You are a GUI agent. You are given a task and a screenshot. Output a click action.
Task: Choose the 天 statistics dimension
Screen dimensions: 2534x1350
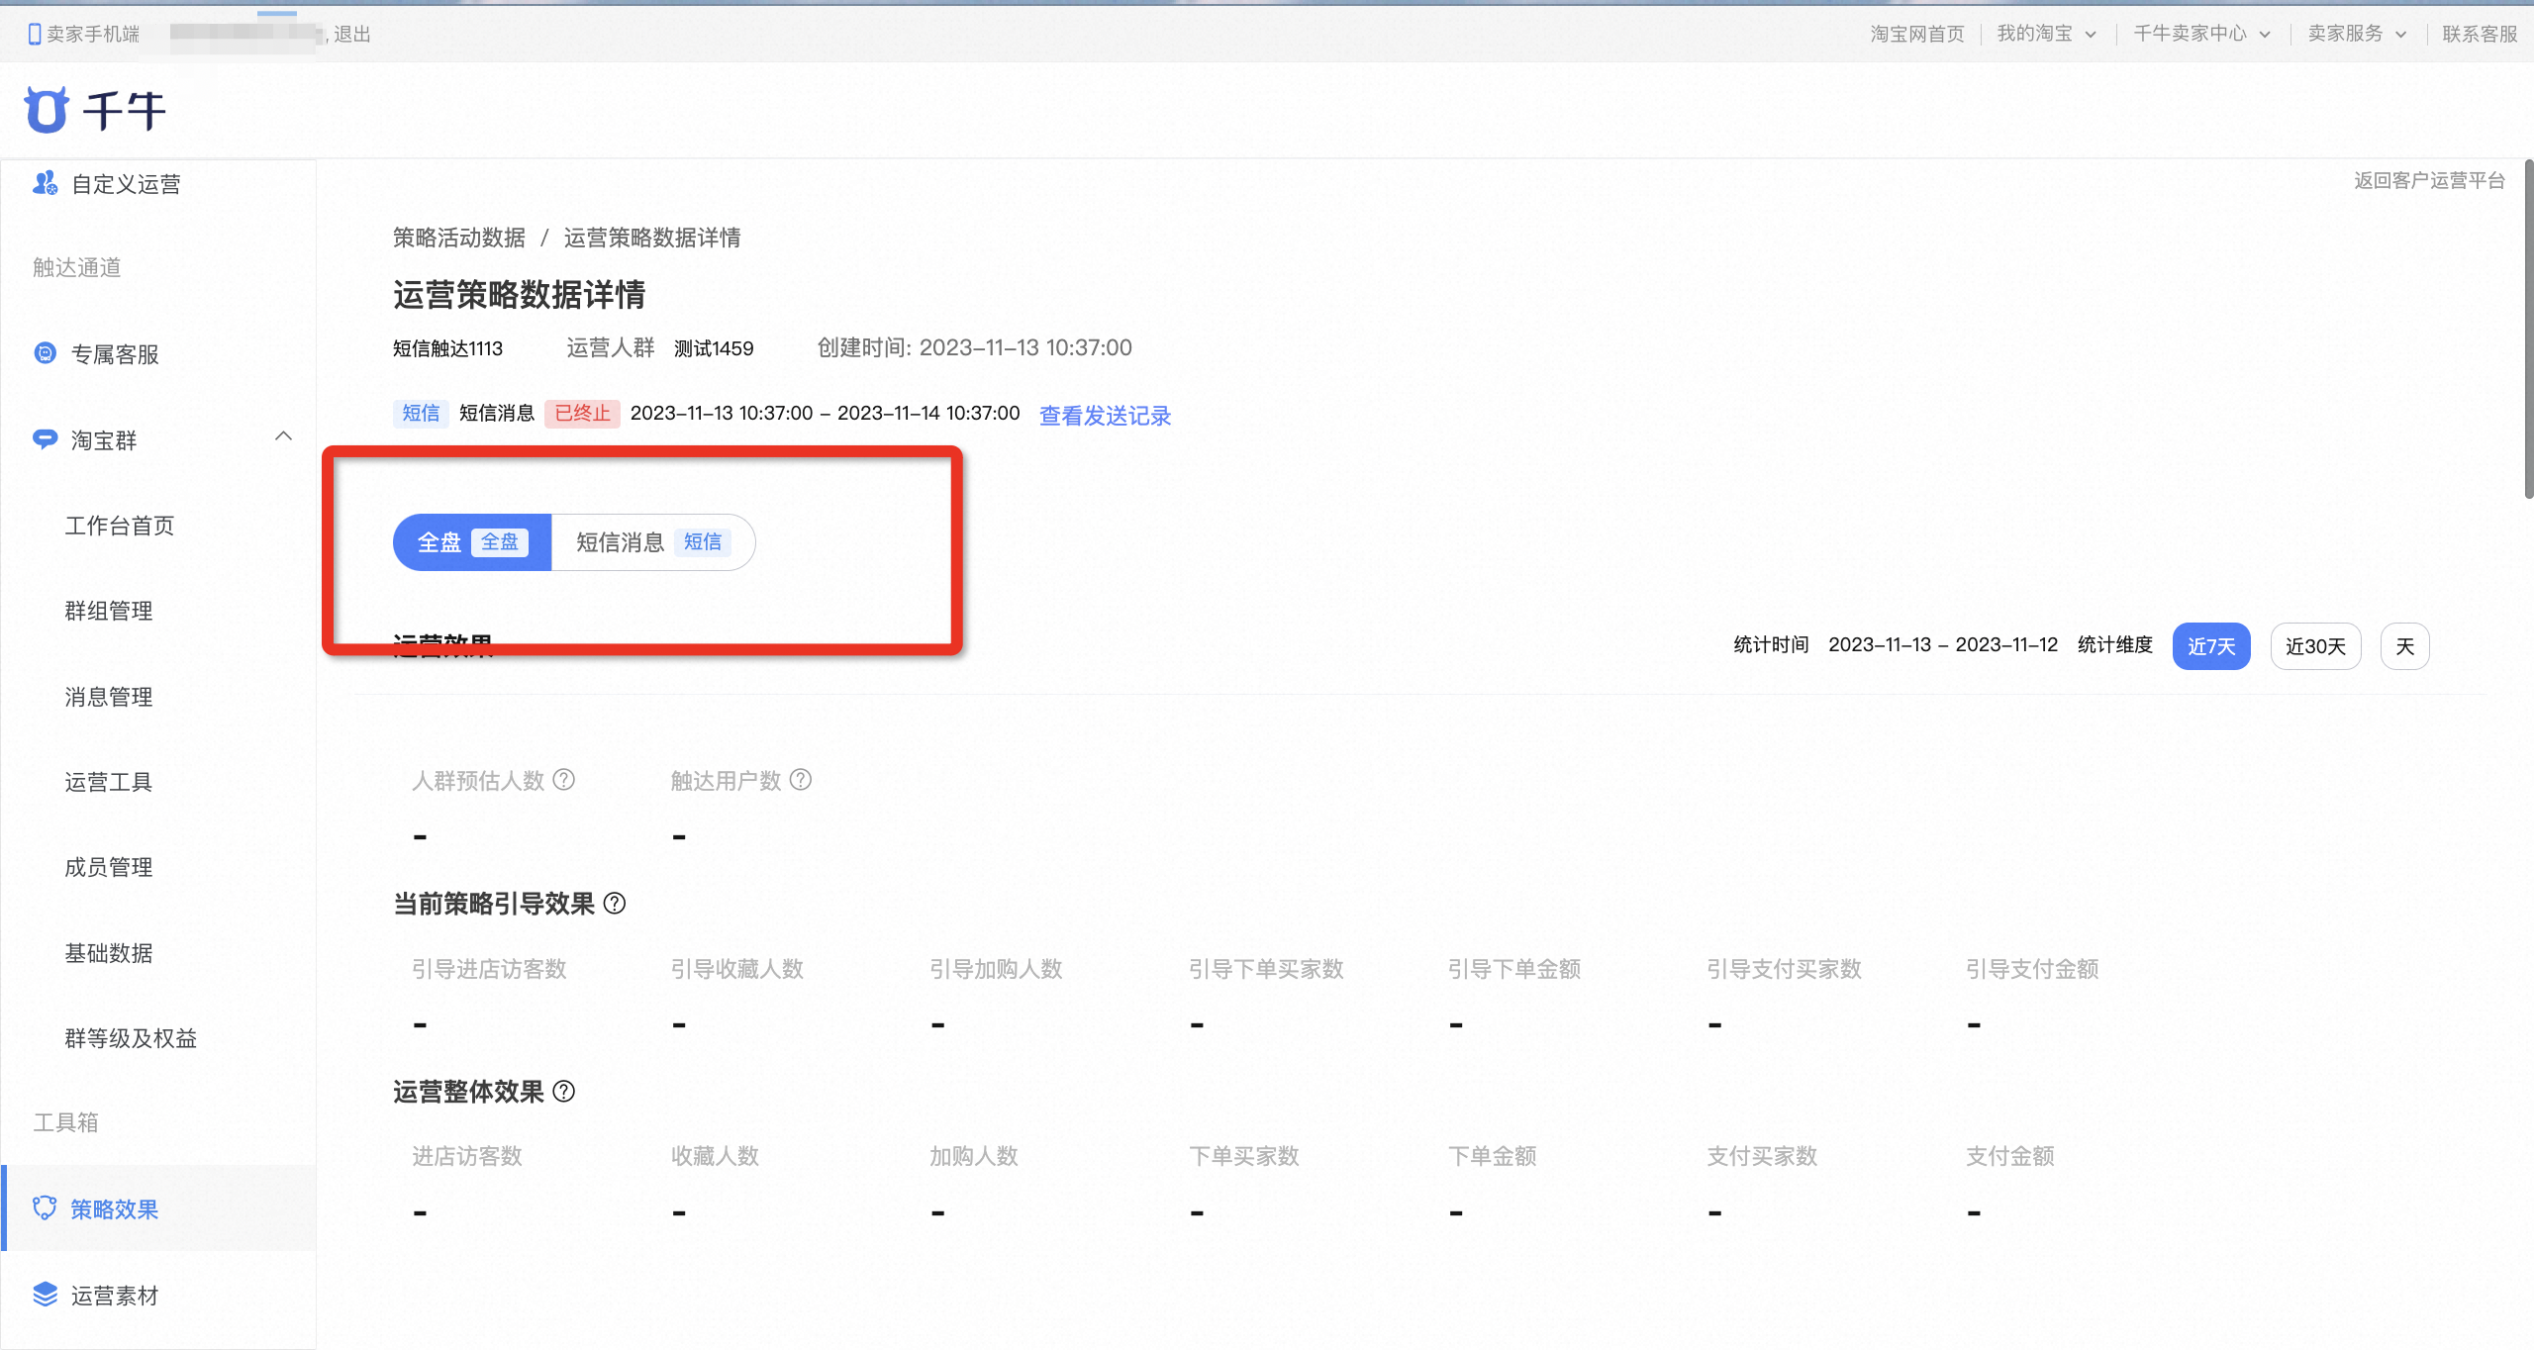(x=2404, y=646)
